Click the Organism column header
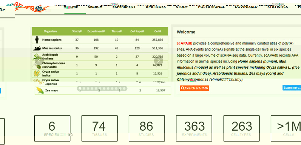 point(50,31)
